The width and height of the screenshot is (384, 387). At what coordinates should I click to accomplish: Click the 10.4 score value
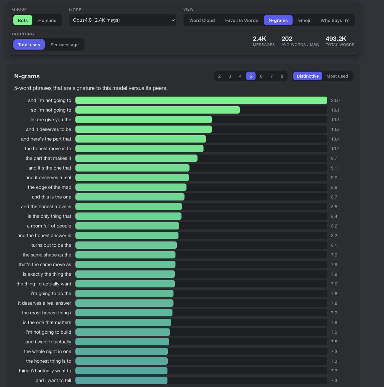335,139
